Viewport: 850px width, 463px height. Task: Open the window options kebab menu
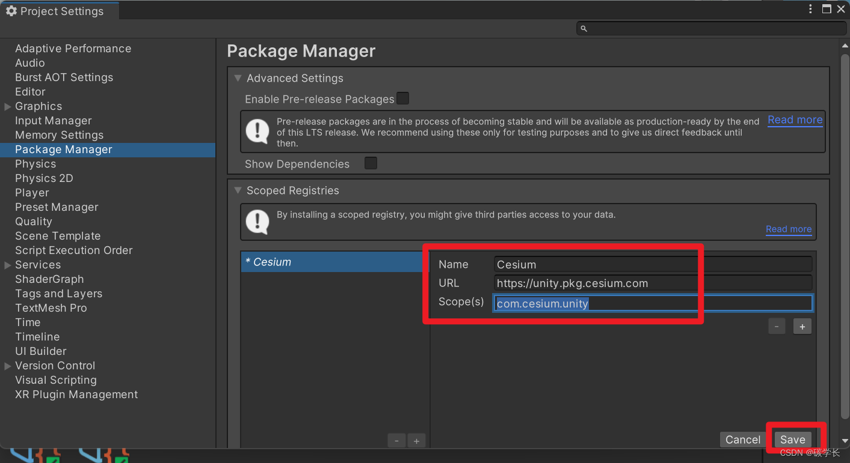[812, 9]
